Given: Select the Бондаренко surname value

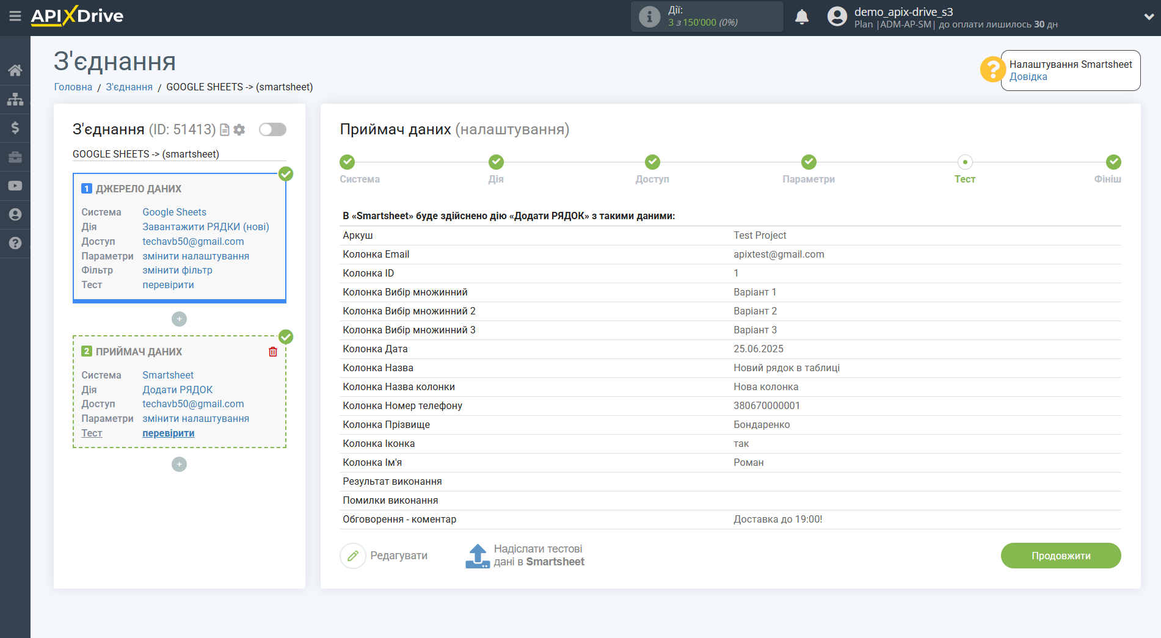Looking at the screenshot, I should (762, 424).
